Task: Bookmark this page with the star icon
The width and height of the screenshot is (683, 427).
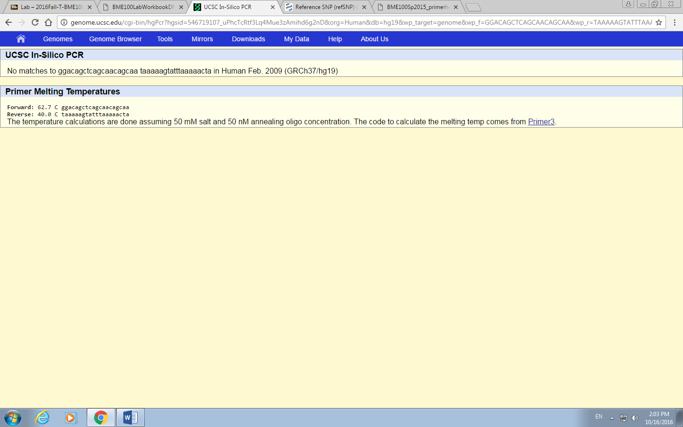Action: (659, 22)
